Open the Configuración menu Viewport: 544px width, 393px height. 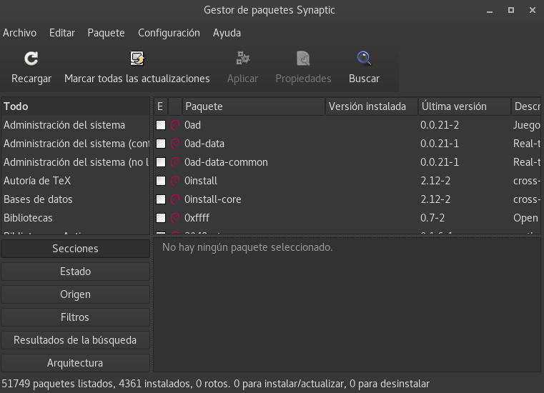click(169, 33)
